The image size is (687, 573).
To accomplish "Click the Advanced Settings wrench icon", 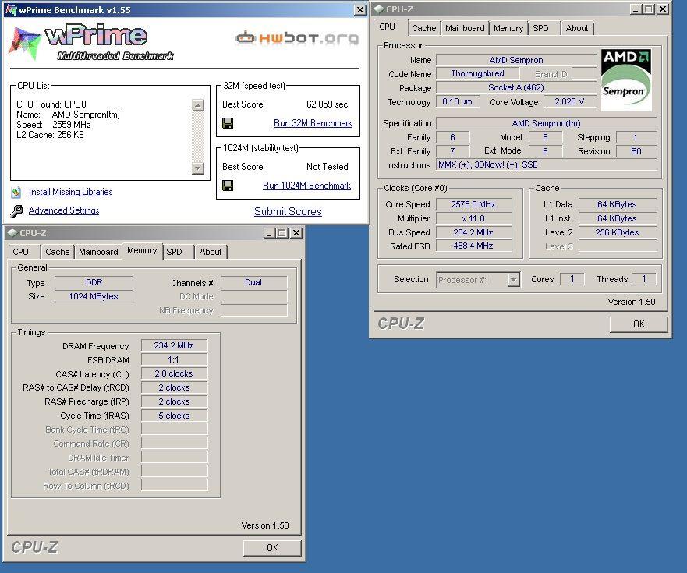I will tap(16, 210).
